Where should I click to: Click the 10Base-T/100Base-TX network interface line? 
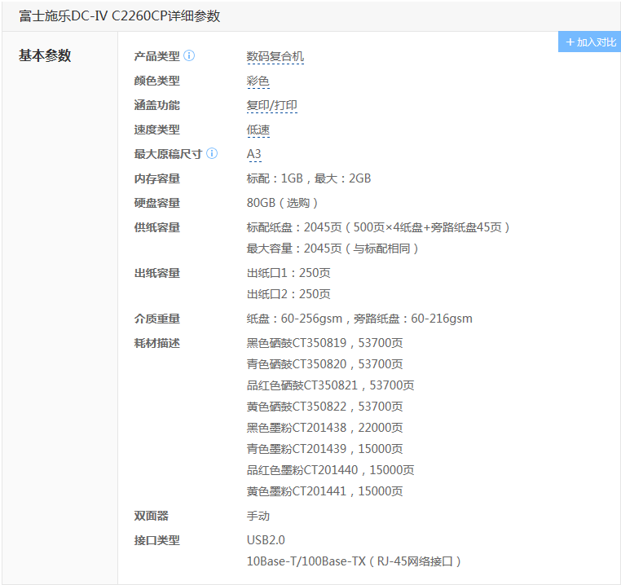pyautogui.click(x=354, y=561)
